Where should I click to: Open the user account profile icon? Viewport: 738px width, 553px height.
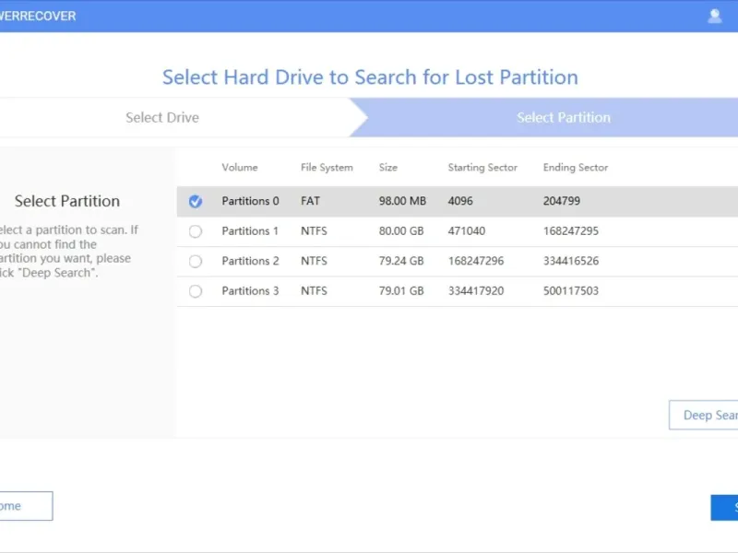click(x=714, y=16)
